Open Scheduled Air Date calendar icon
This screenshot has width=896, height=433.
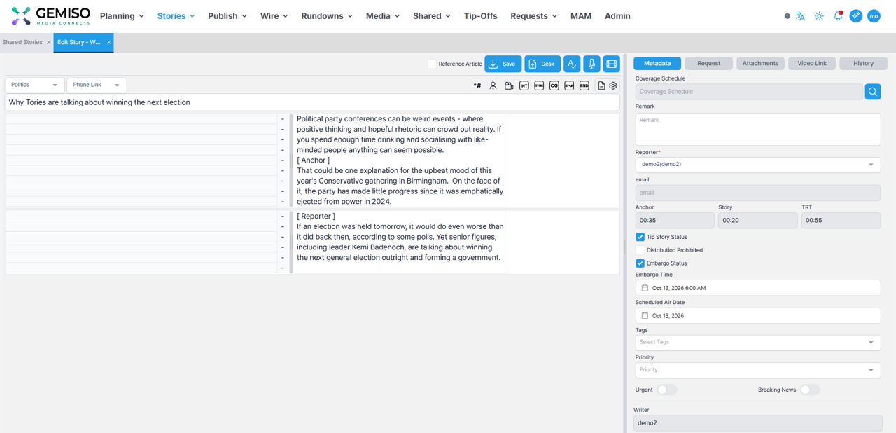click(645, 315)
